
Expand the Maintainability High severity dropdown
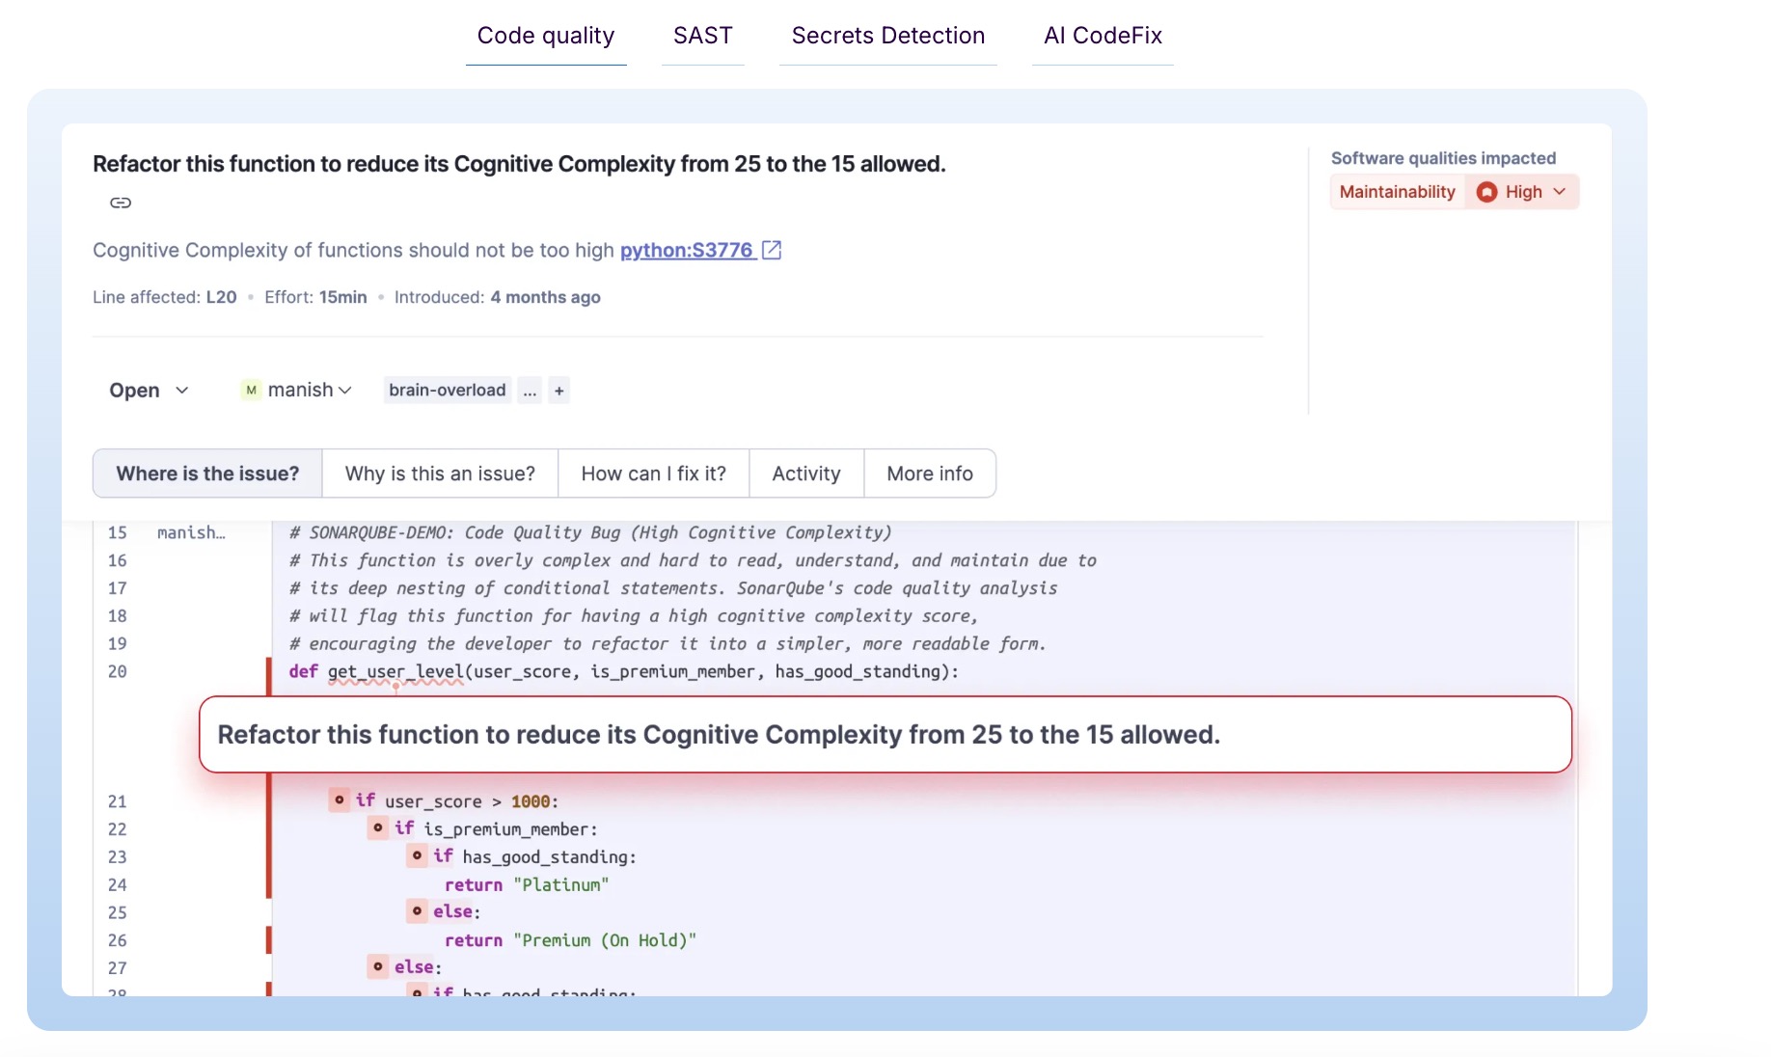1559,192
